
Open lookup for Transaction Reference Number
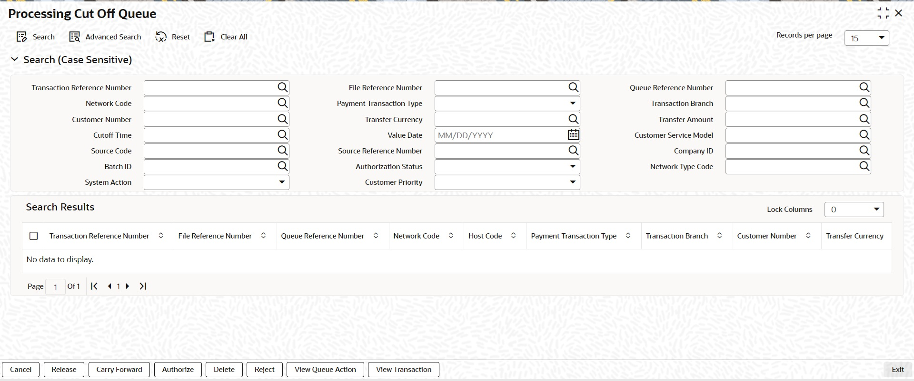[282, 87]
